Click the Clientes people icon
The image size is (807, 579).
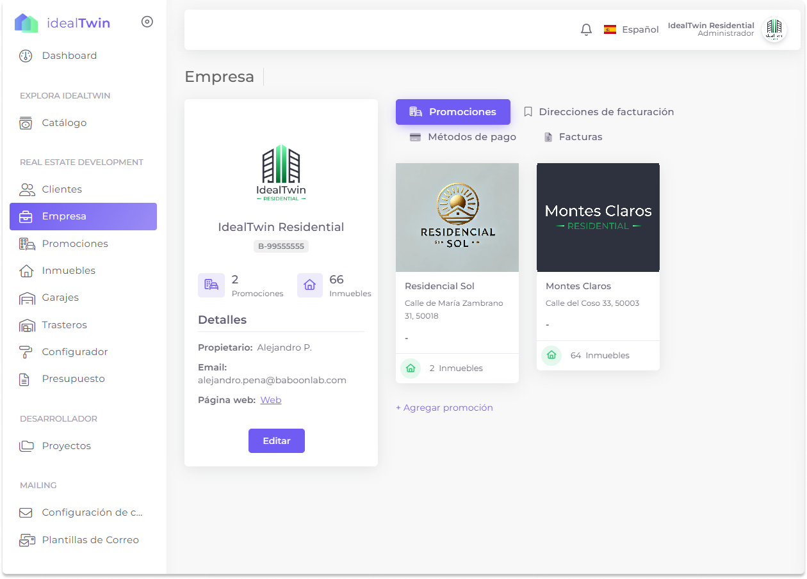27,189
